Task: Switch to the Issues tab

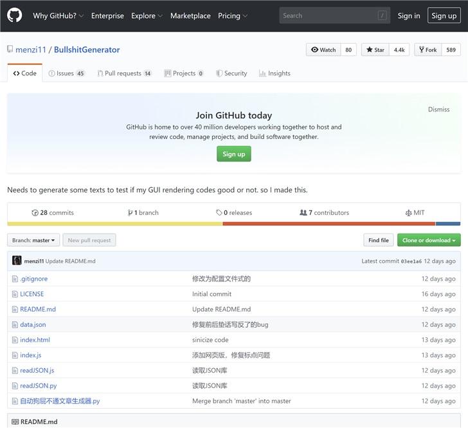Action: tap(67, 73)
